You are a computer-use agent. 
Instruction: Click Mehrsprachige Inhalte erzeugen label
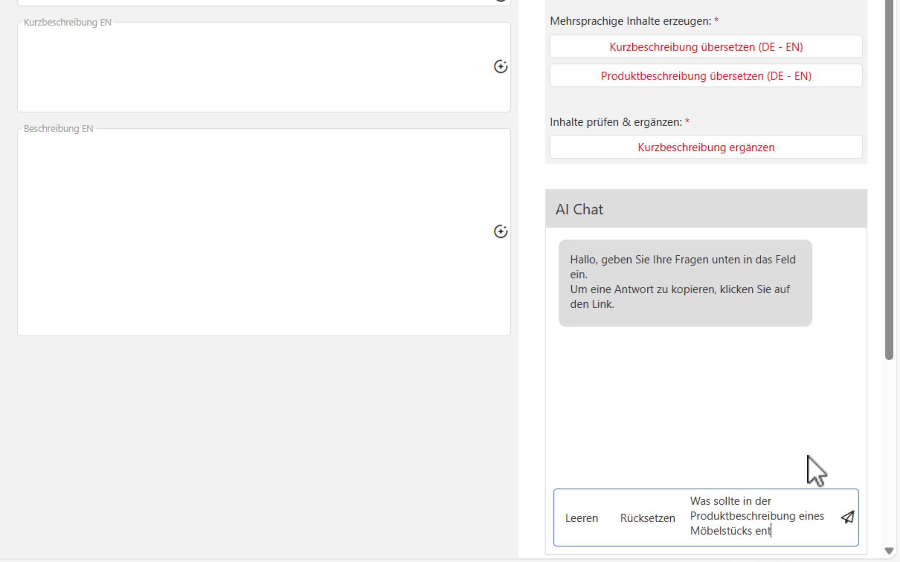(630, 21)
